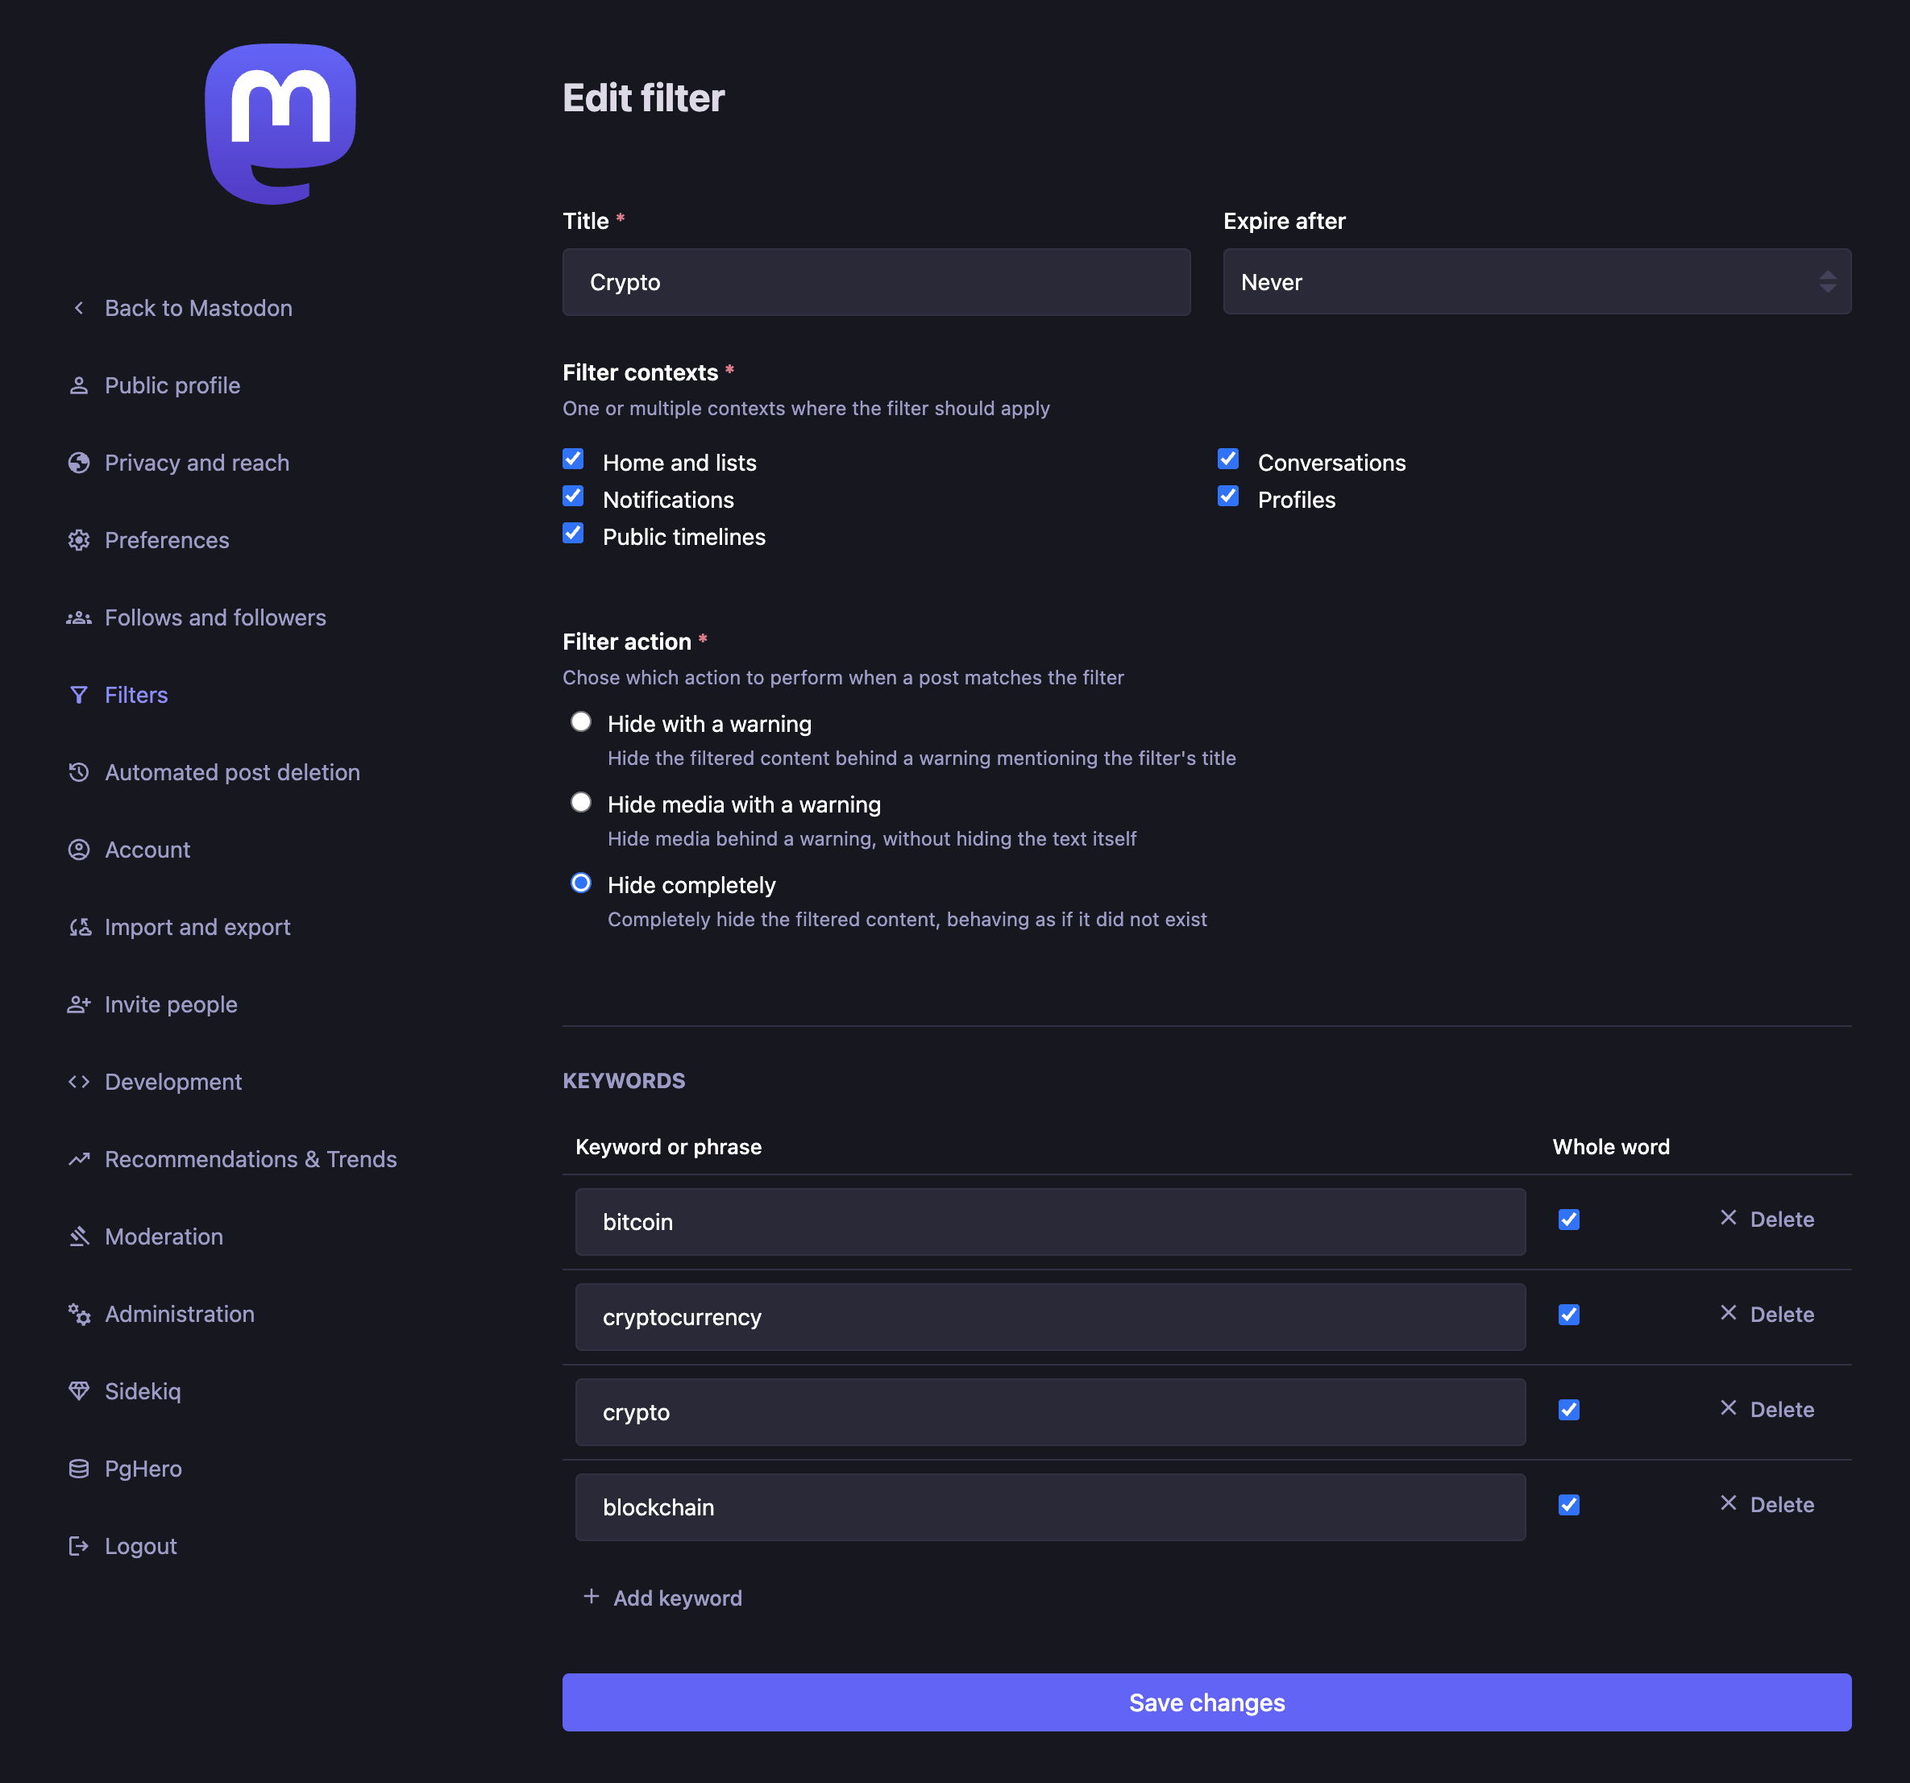Click the PgHero database icon
The height and width of the screenshot is (1783, 1910).
click(79, 1468)
